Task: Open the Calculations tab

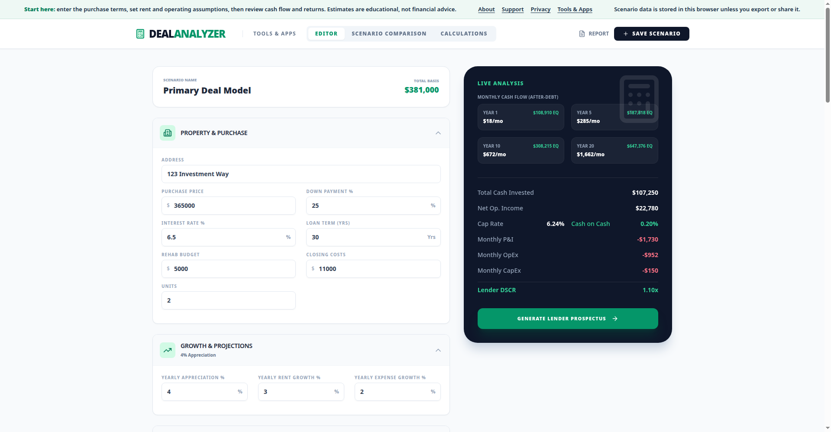Action: click(x=464, y=34)
